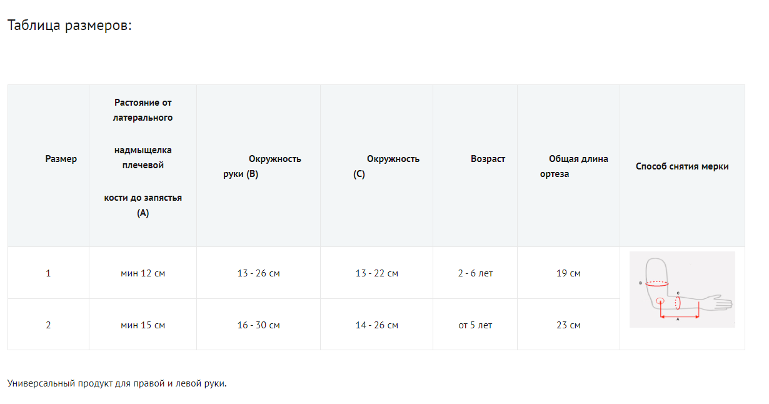The width and height of the screenshot is (769, 404).
Task: Select the "14 - 26 см" cell
Action: click(376, 325)
